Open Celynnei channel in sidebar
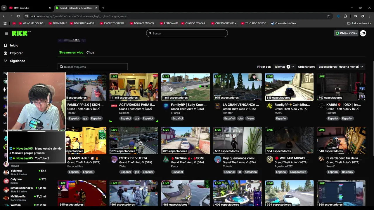This screenshot has width=374, height=210. pos(25,181)
